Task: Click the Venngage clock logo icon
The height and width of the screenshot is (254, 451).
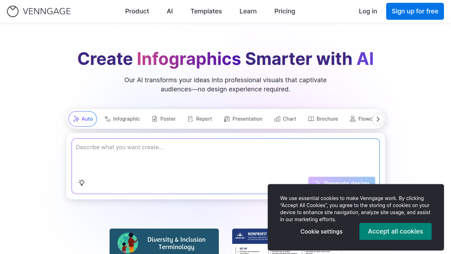Action: (x=13, y=11)
